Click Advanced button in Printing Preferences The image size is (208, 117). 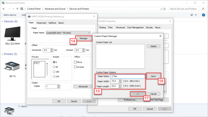pos(83,87)
